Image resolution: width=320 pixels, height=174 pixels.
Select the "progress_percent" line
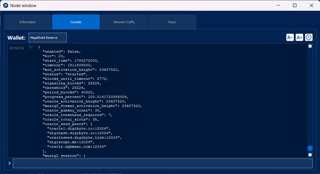tap(86, 97)
